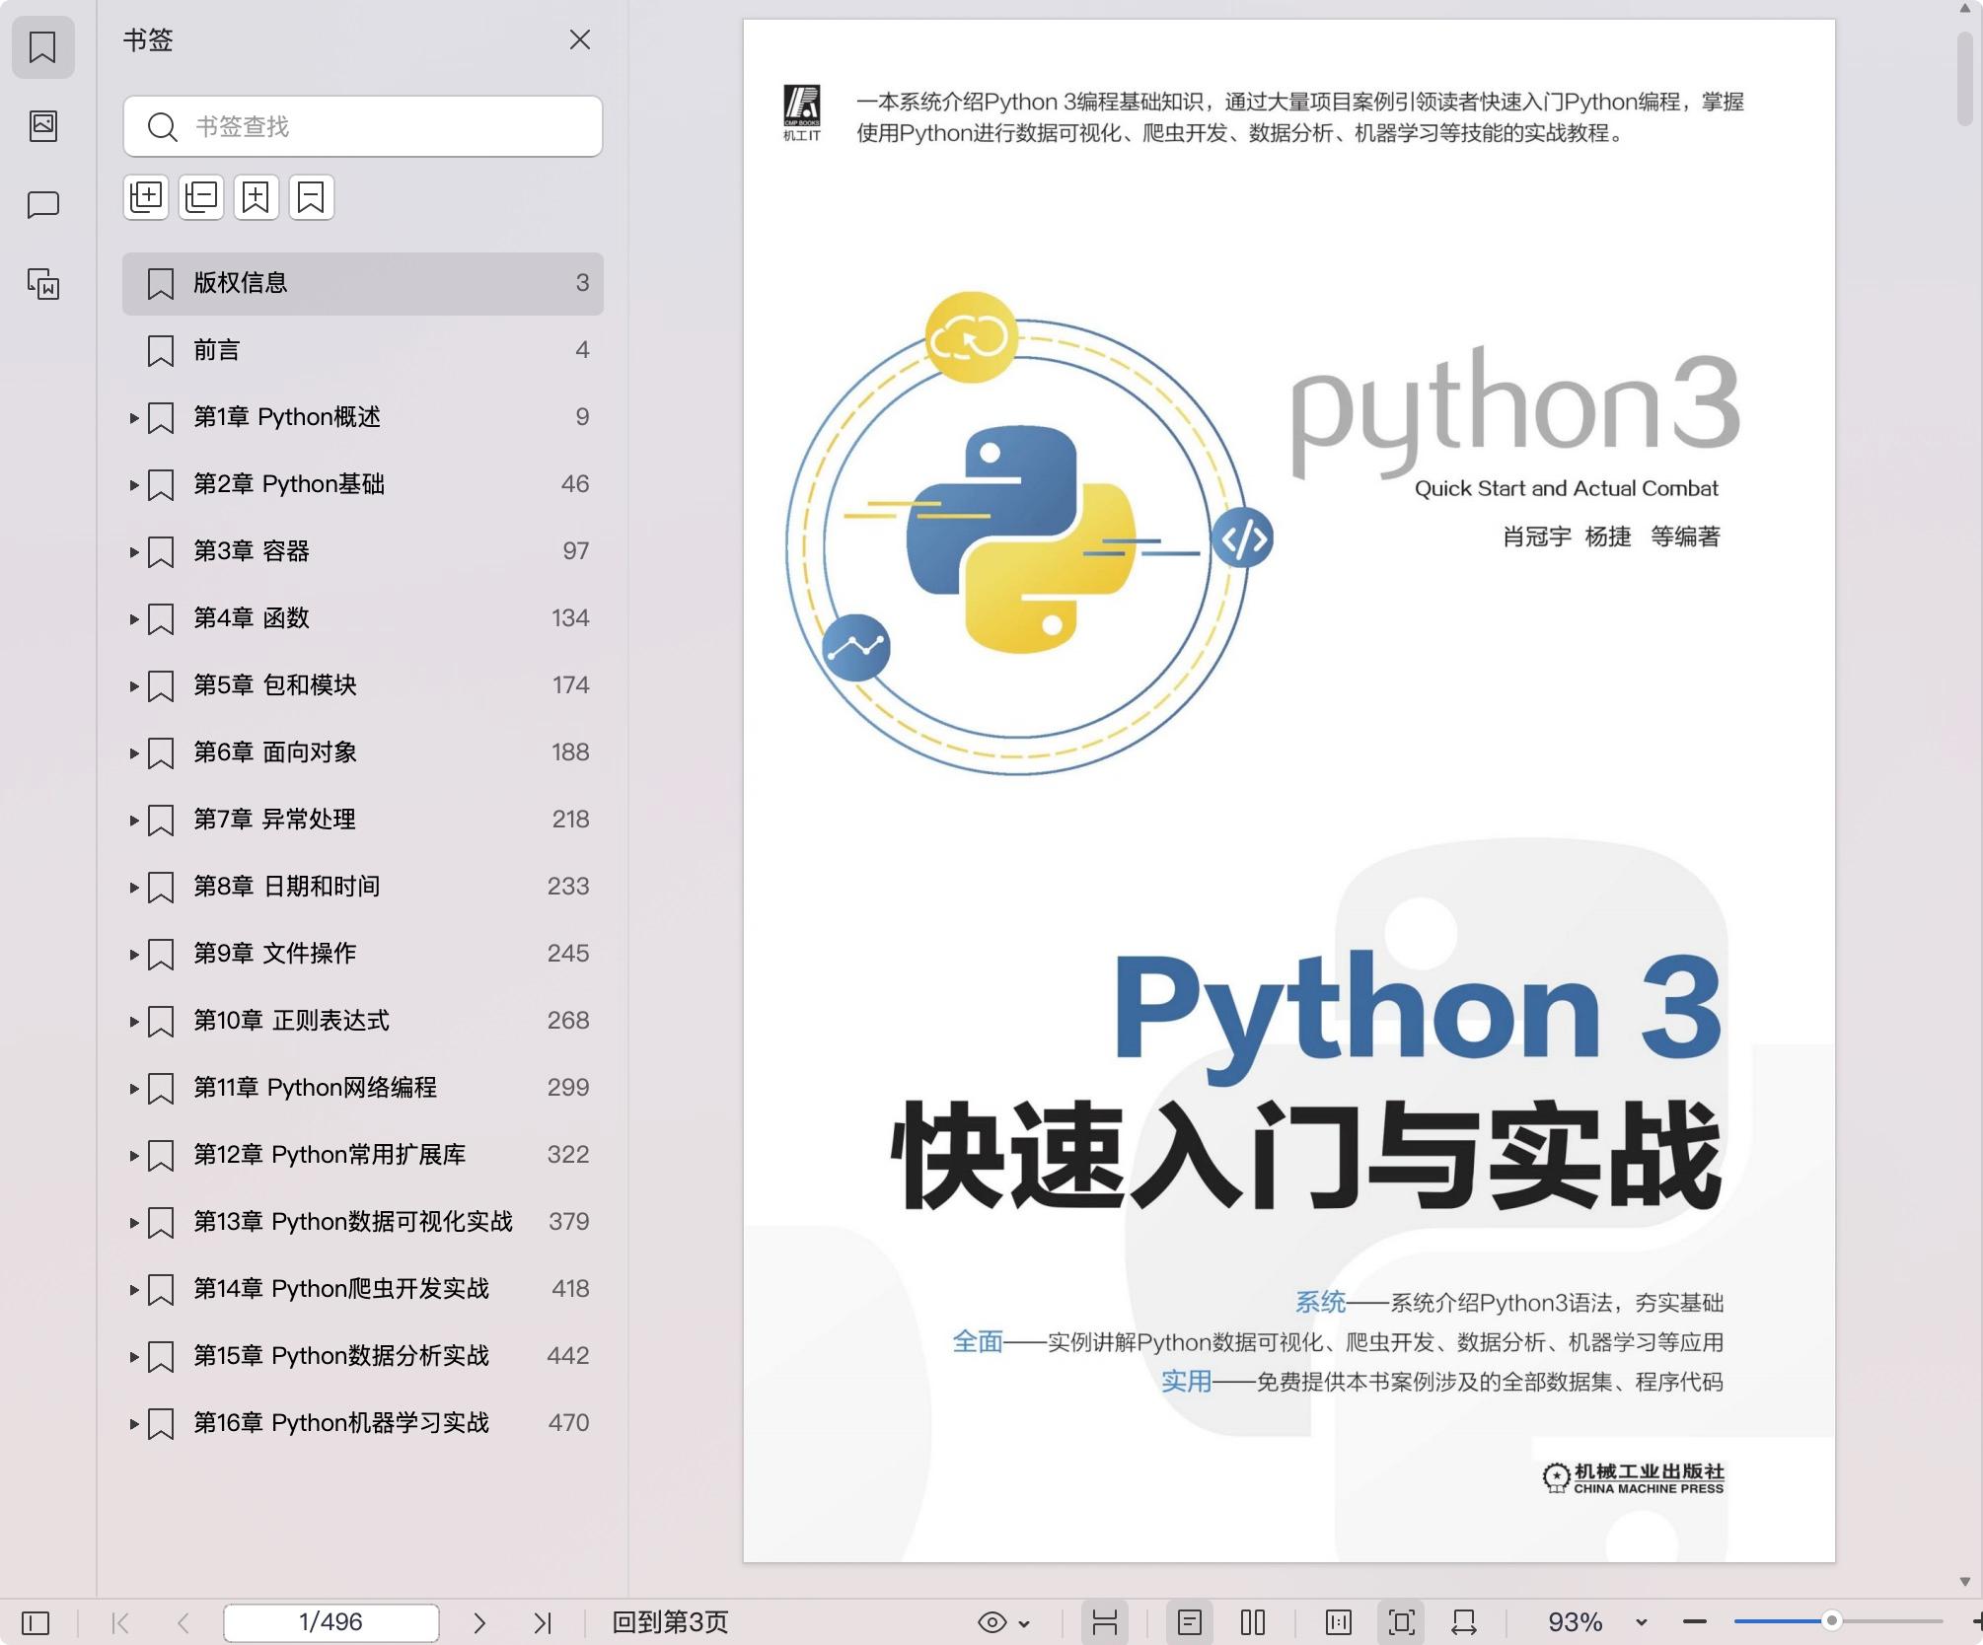1983x1645 pixels.
Task: Expand the 第5章 包和模块 bookmark
Action: coord(134,686)
